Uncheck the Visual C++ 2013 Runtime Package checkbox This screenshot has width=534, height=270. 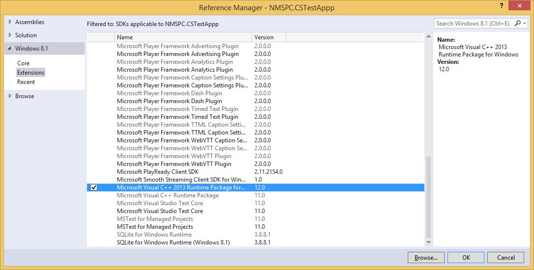94,188
